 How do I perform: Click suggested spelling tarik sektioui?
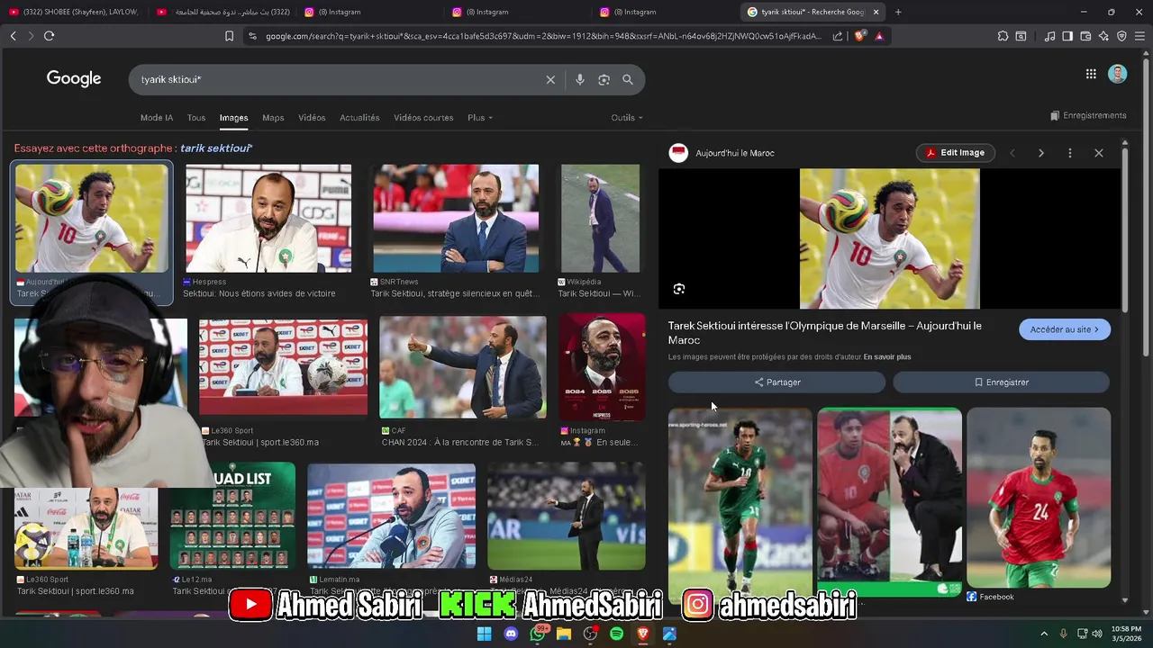coord(216,148)
